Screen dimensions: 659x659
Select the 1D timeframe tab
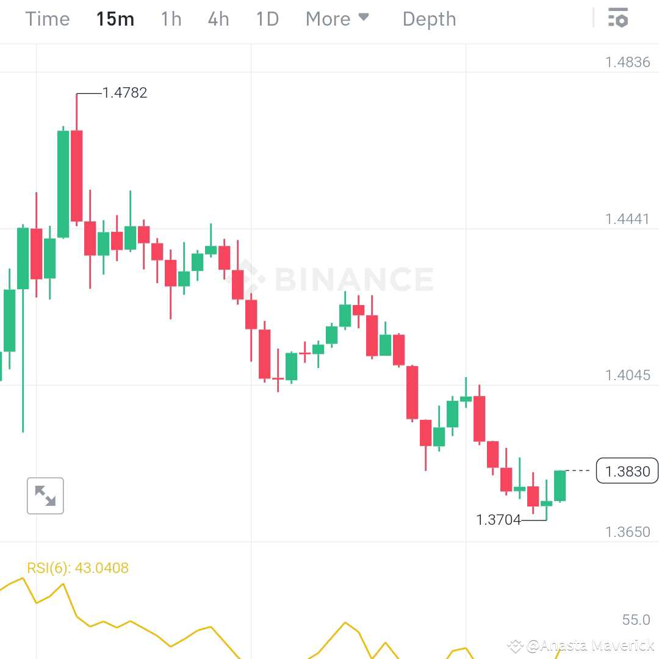267,19
